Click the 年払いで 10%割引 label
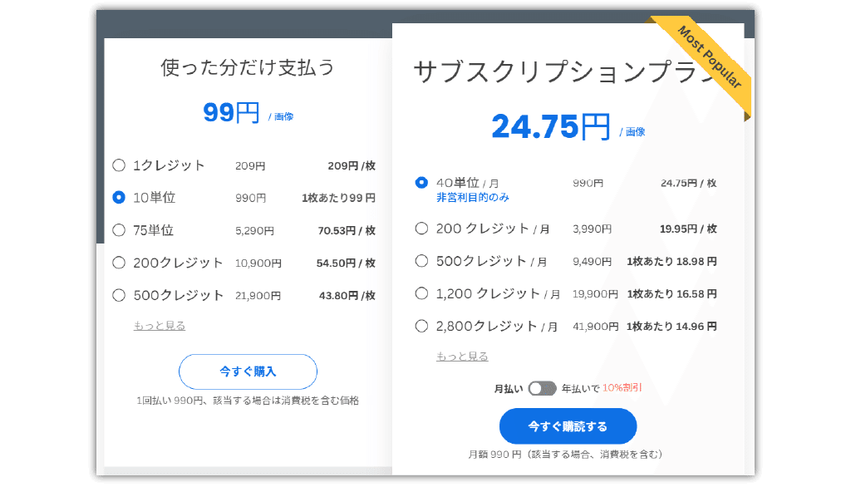This screenshot has width=851, height=487. point(602,388)
